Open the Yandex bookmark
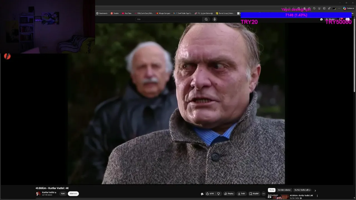This screenshot has width=356, height=200. [115, 13]
